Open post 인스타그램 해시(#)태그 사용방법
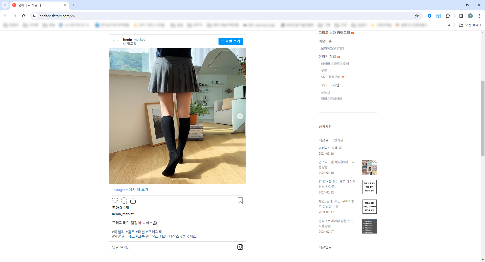 click(337, 165)
